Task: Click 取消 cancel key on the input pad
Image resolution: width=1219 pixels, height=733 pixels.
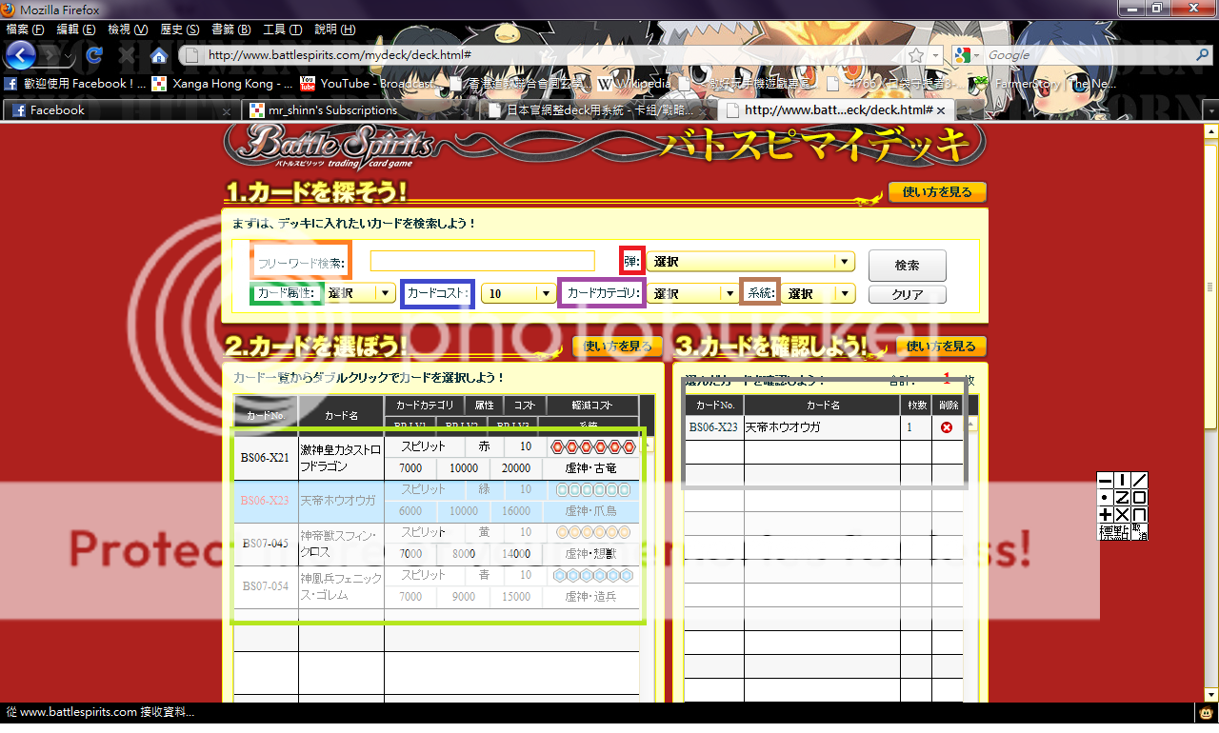Action: point(1139,531)
